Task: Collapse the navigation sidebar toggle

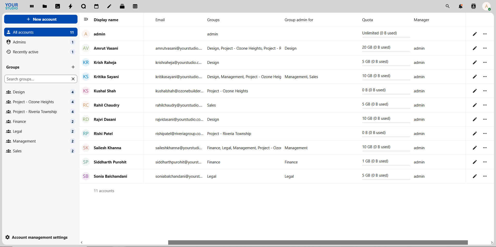Action: pyautogui.click(x=86, y=19)
